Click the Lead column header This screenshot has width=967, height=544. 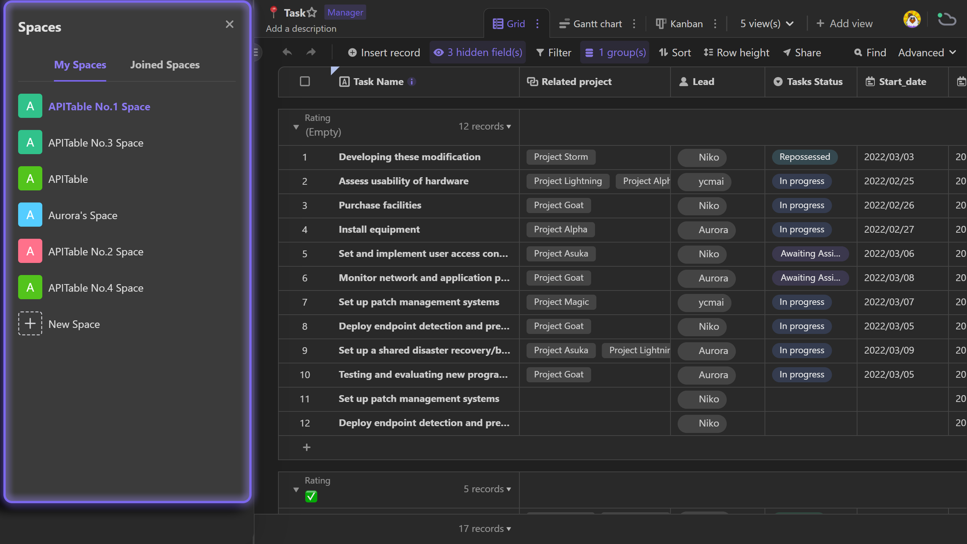[718, 82]
